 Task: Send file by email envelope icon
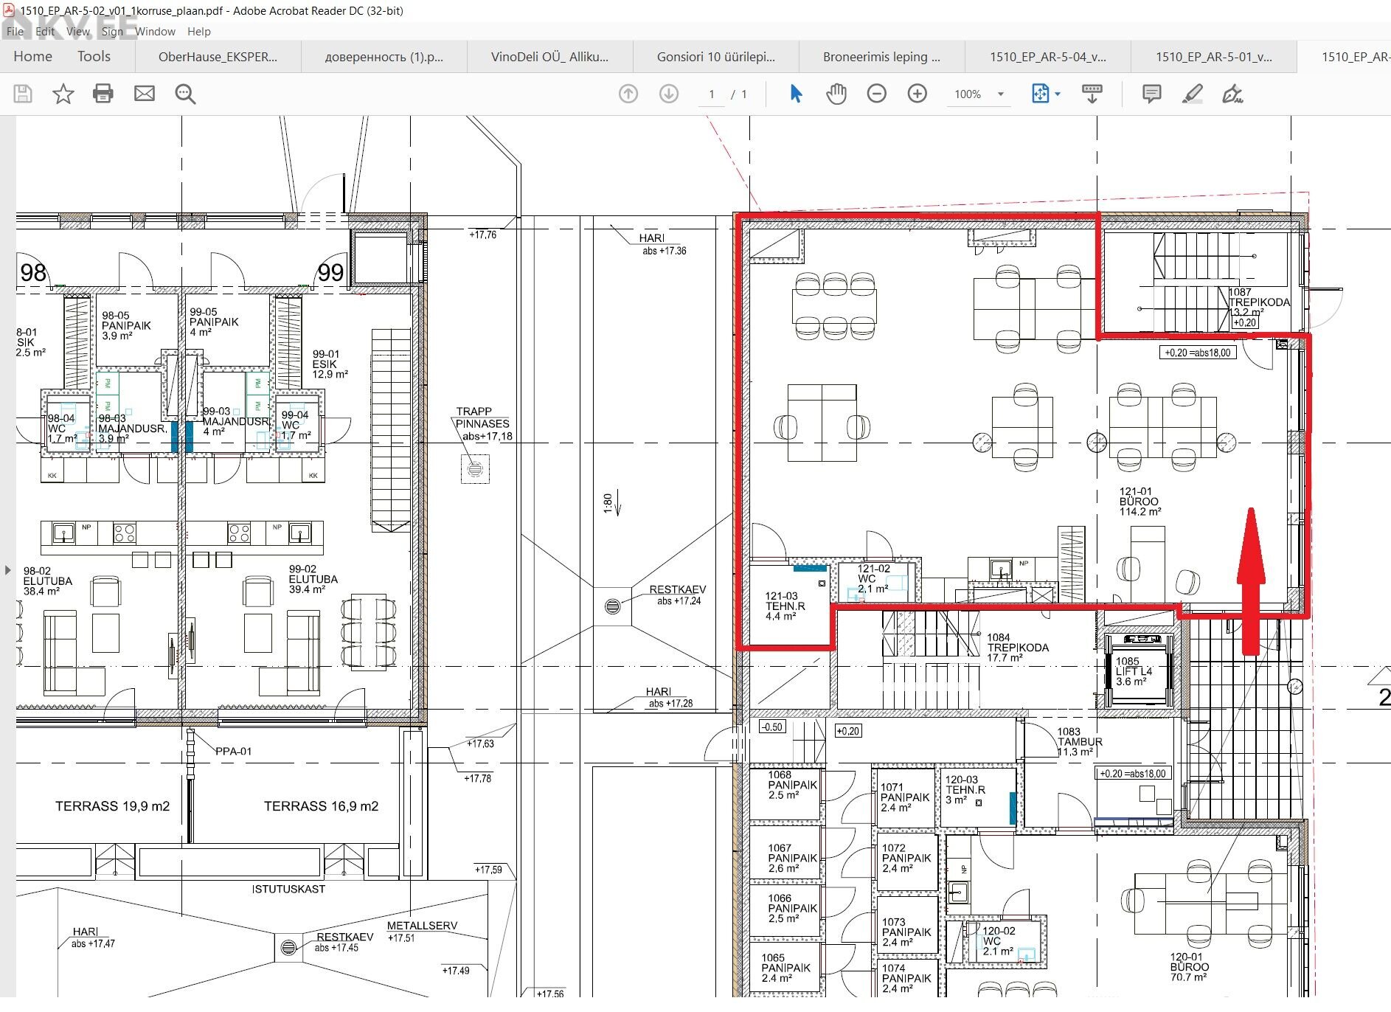pyautogui.click(x=145, y=94)
